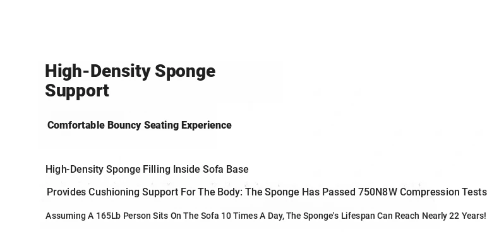The height and width of the screenshot is (232, 499).
Task: Click "High-Density" in the large bold heading
Action: click(x=97, y=71)
